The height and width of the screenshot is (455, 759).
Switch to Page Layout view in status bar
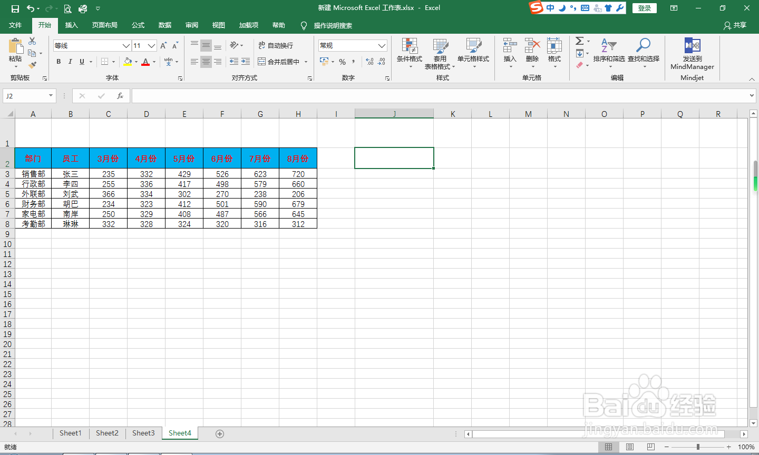[630, 447]
